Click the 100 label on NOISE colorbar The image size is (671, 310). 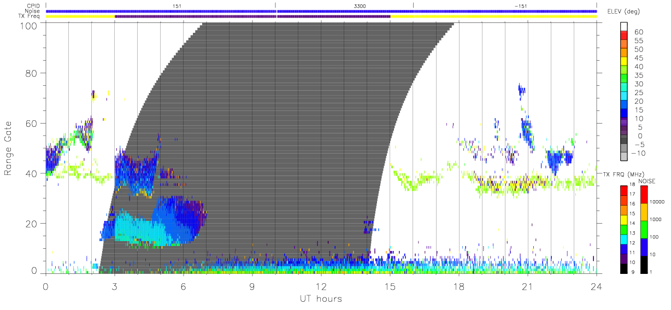point(654,237)
